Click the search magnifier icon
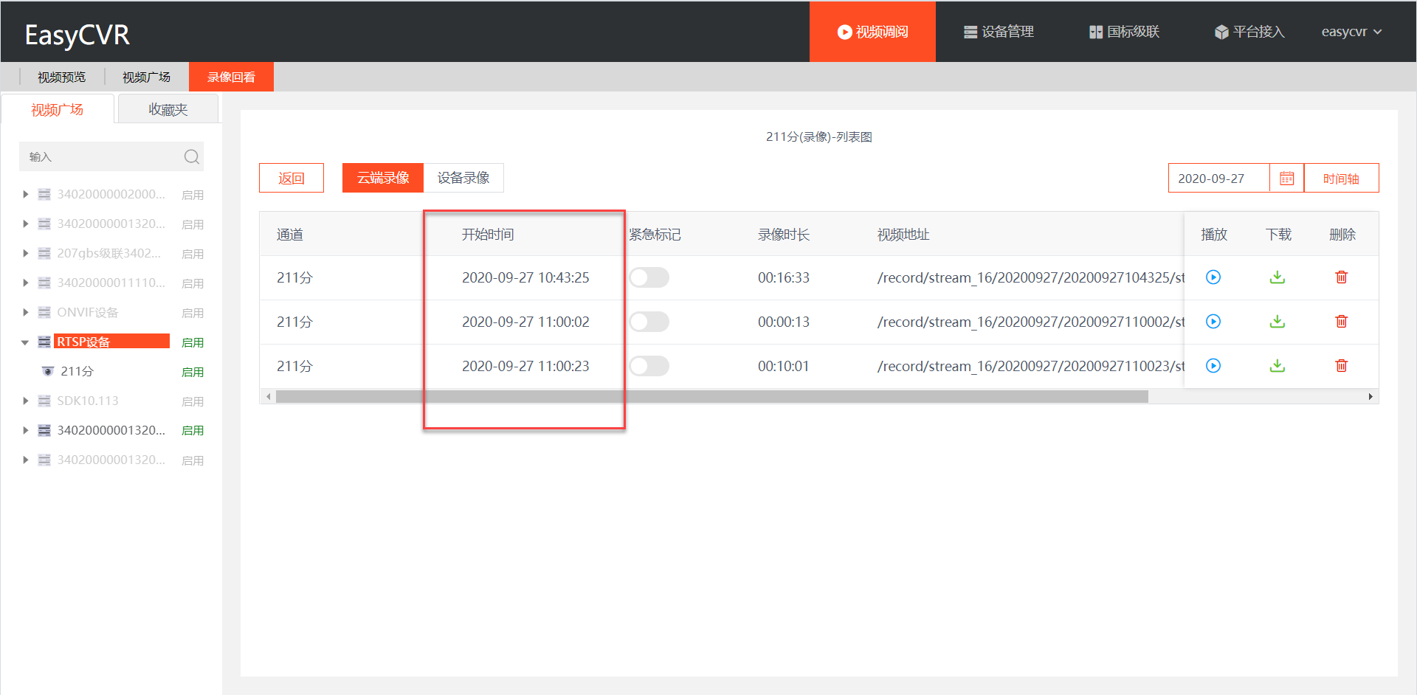 tap(192, 156)
